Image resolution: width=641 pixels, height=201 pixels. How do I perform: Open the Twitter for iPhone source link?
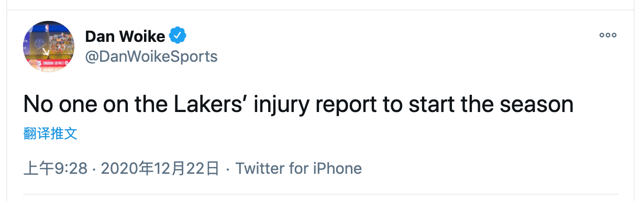coord(299,169)
